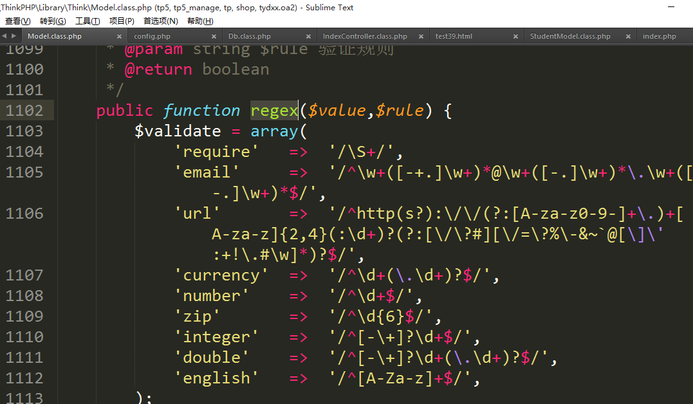This screenshot has height=404, width=693.
Task: Click the word boolean in the comment
Action: 236,69
